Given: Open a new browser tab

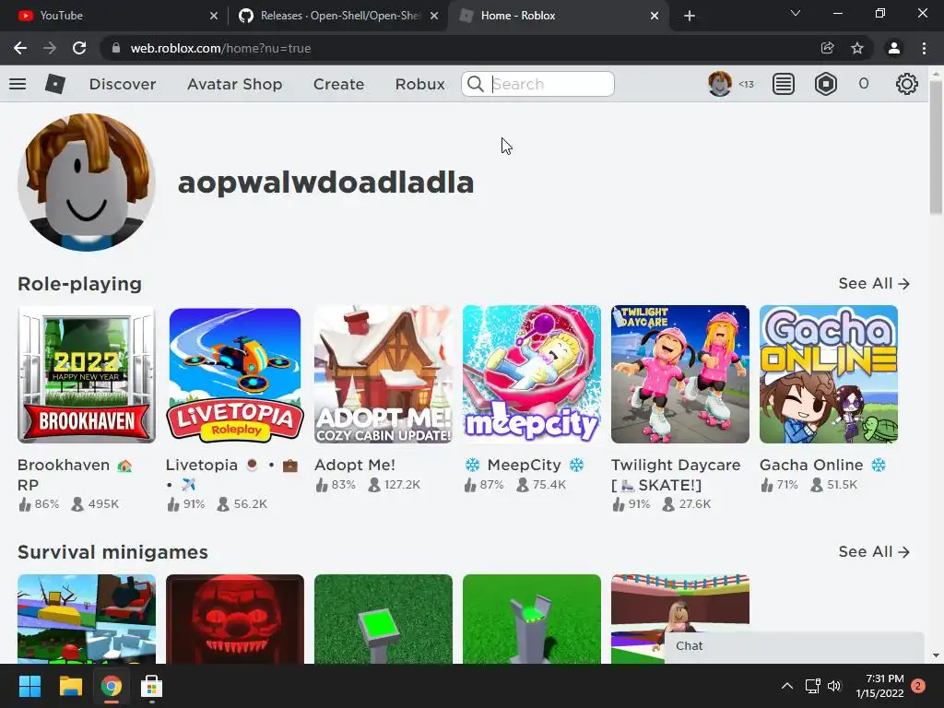Looking at the screenshot, I should 690,16.
